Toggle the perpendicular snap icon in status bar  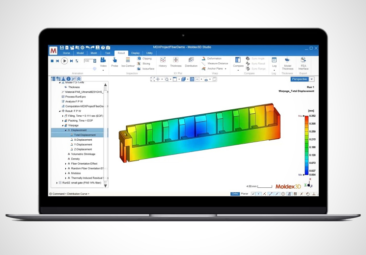(x=314, y=194)
